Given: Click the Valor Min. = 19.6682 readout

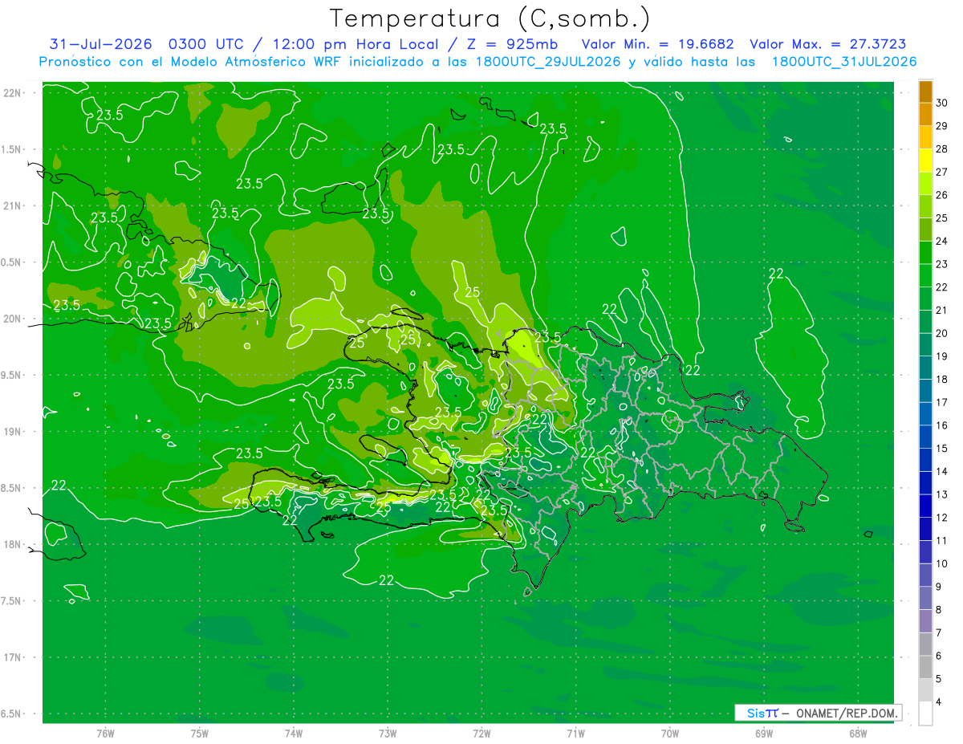Looking at the screenshot, I should point(657,44).
